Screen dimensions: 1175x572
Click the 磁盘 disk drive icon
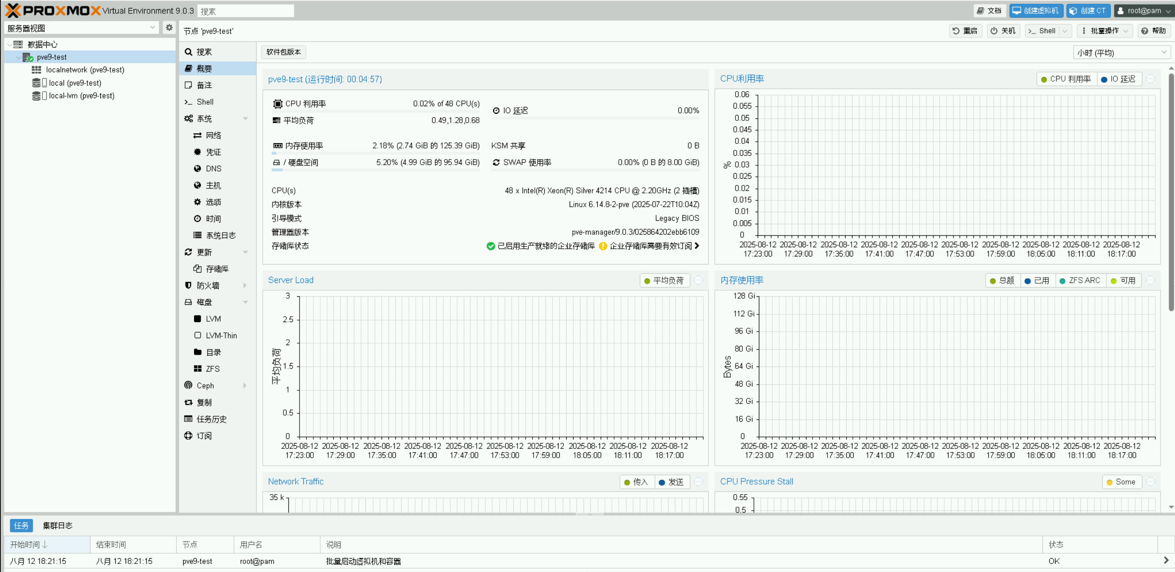coord(188,302)
